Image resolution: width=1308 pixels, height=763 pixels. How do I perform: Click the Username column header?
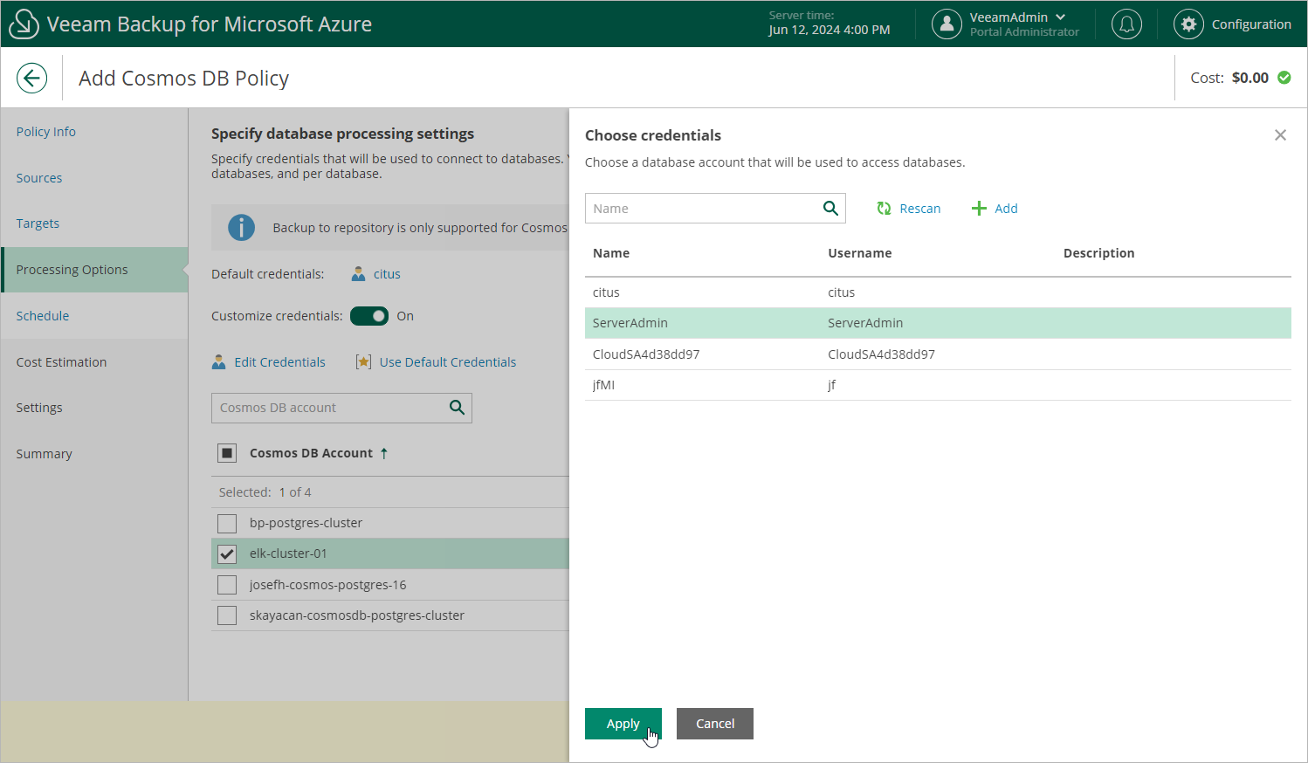point(860,253)
